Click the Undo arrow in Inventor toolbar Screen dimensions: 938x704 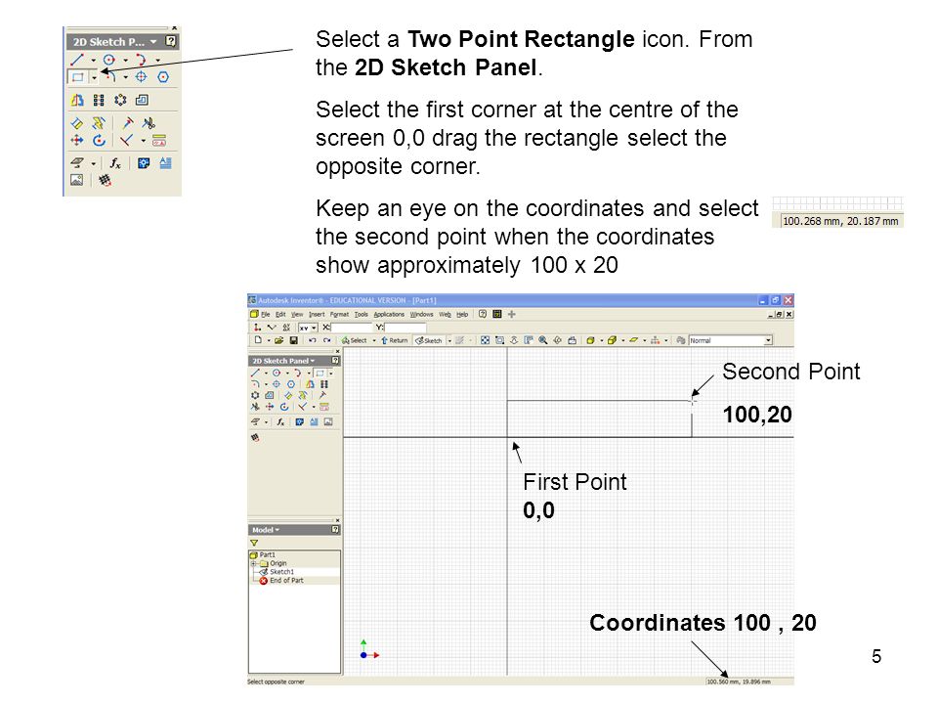313,340
